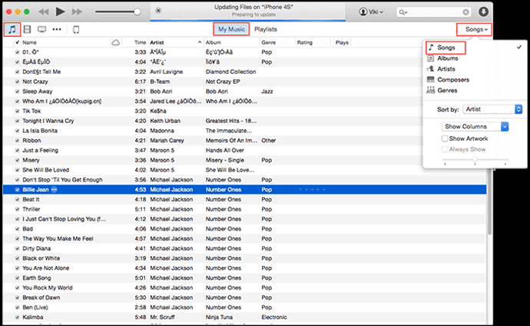Cancel the iPhone update with X icon

(x=157, y=12)
